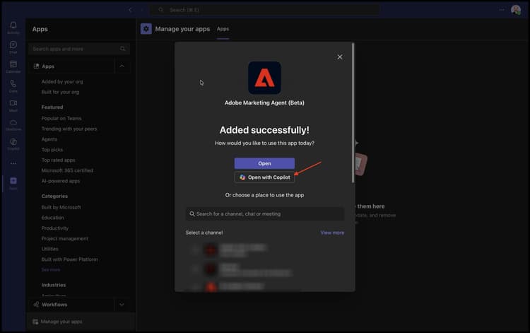Select the Utilities category
Screen dimensions: 530x333
[49, 249]
